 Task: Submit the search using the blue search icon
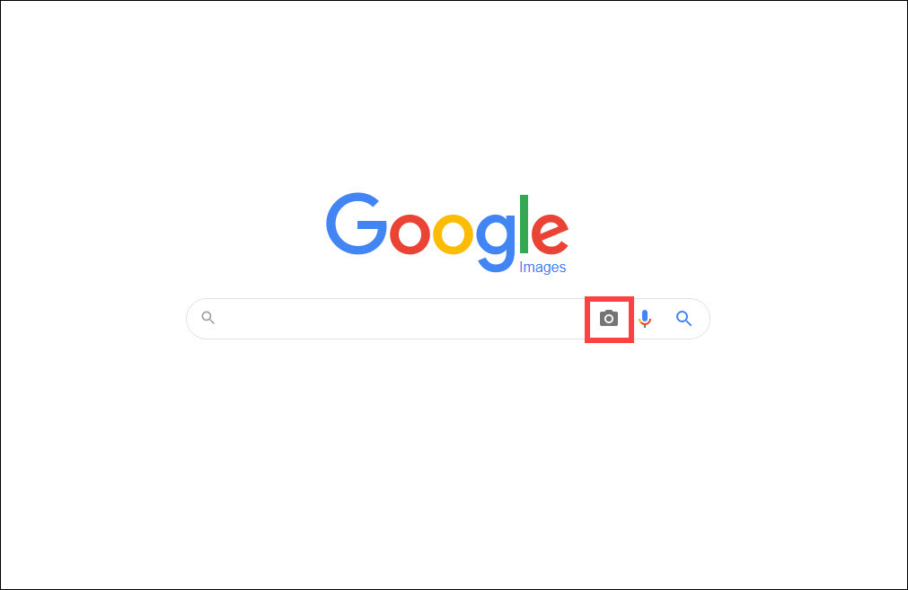683,319
